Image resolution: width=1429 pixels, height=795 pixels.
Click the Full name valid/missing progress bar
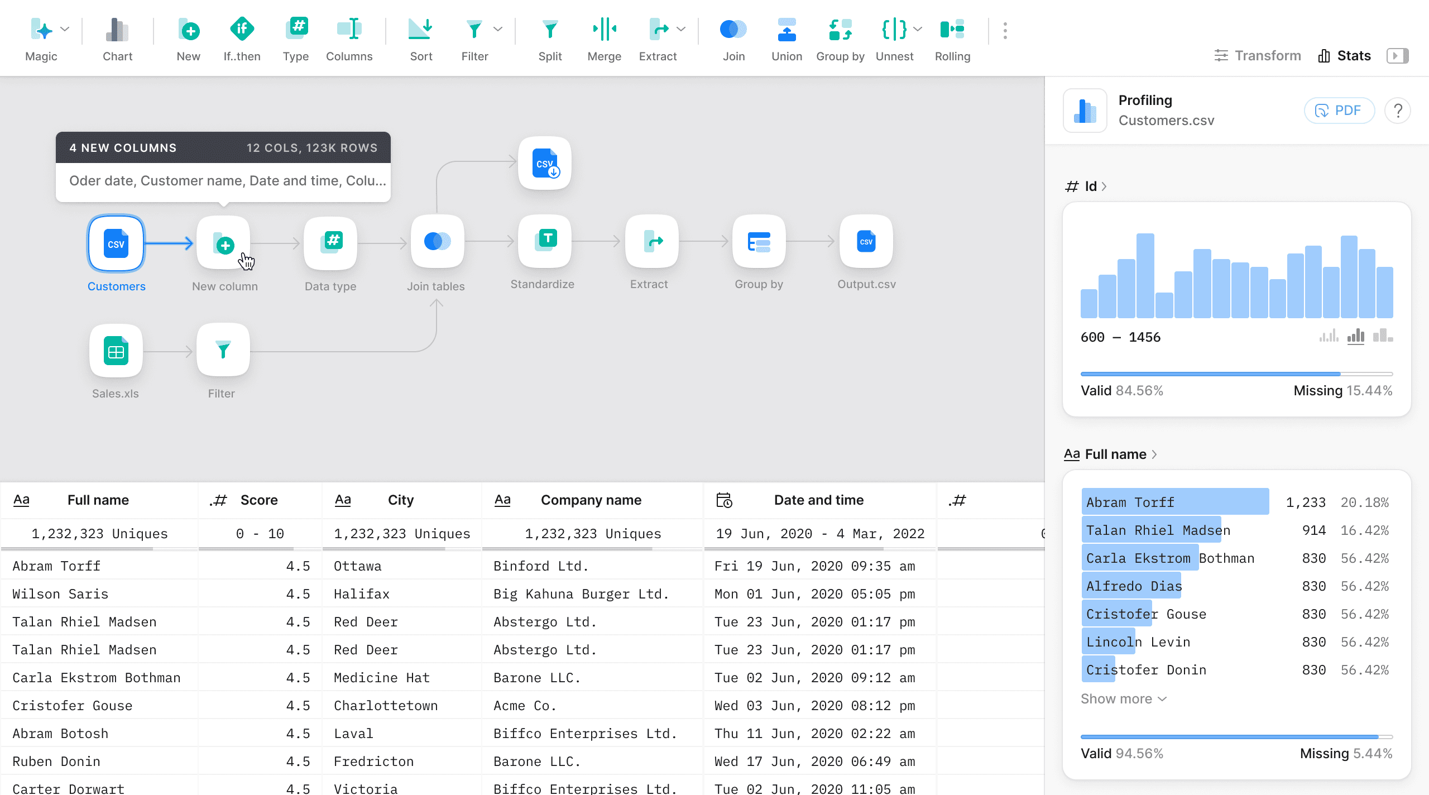click(1237, 737)
